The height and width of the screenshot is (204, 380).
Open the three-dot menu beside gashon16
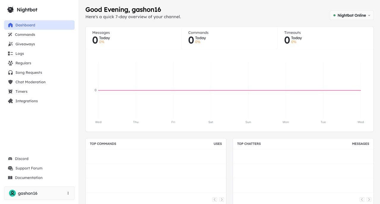pyautogui.click(x=68, y=193)
